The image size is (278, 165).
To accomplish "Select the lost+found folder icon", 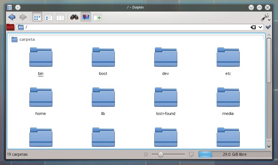I will point(166,97).
